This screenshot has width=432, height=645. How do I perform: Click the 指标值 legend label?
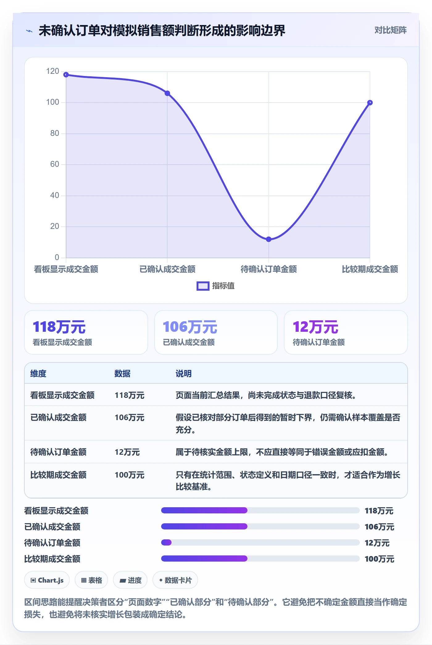pyautogui.click(x=223, y=286)
